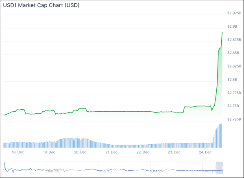Click the 22. Dec date label
Screen dimensions: 244x178
pos(143,152)
